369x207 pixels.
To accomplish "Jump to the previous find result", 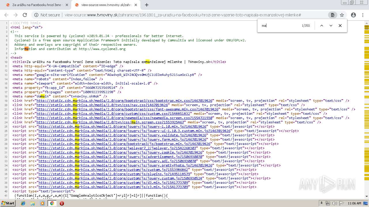I will tap(322, 26).
